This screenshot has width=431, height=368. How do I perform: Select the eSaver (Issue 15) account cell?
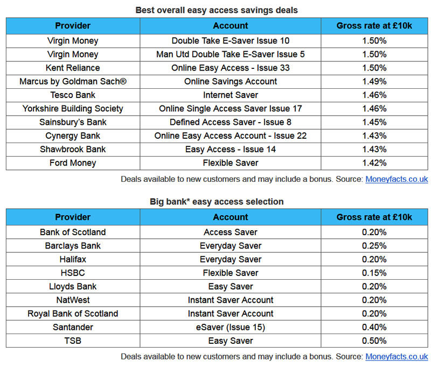click(x=231, y=327)
